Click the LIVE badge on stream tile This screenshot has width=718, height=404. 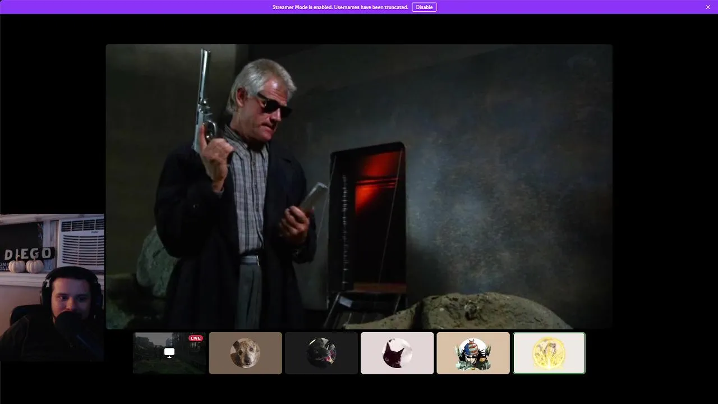click(196, 338)
